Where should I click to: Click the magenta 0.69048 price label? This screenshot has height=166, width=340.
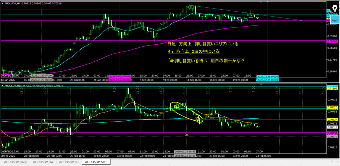click(x=331, y=41)
